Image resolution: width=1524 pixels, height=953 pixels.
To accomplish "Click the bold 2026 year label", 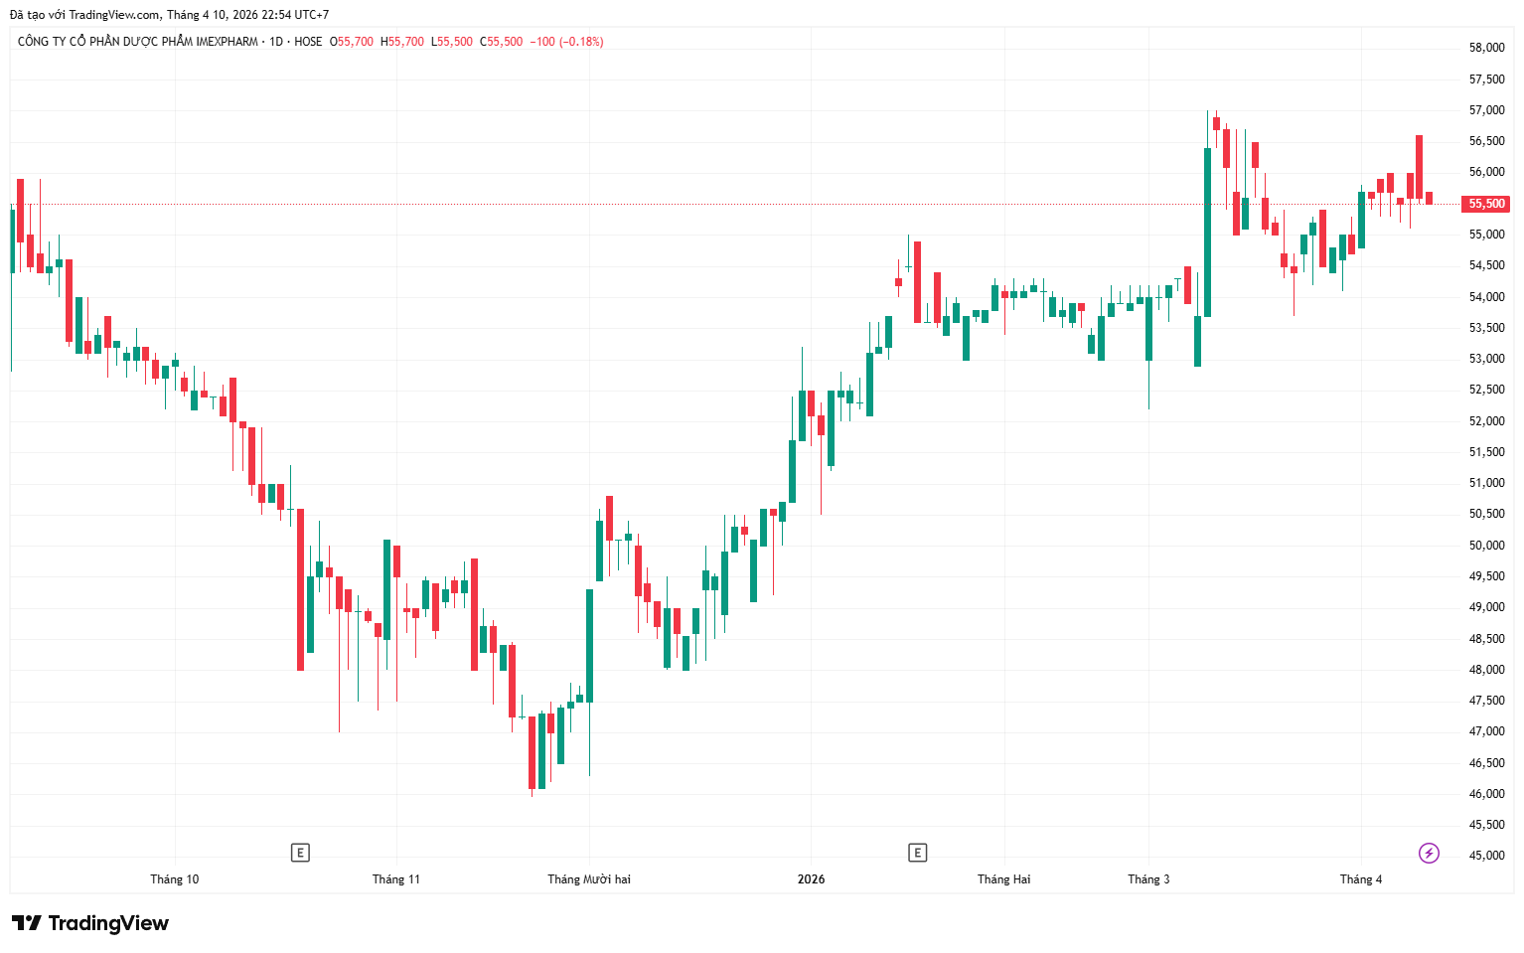I will coord(811,879).
